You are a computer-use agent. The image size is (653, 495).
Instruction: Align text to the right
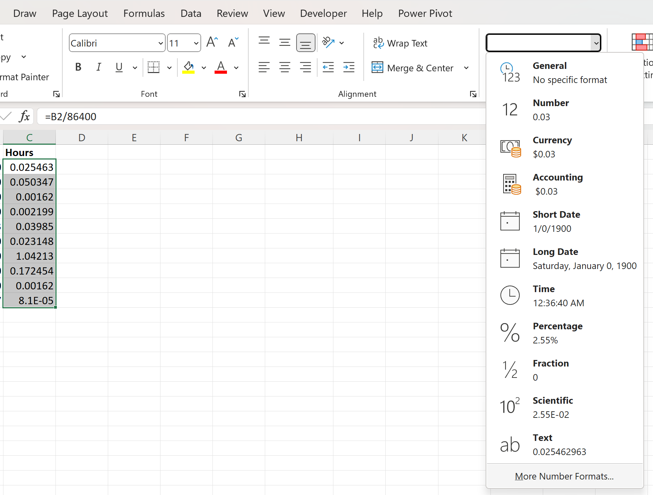(x=305, y=67)
